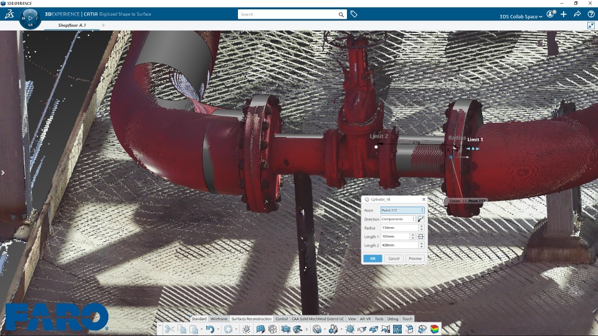Click the dotted blue globe icon
This screenshot has width=598, height=336.
349,329
